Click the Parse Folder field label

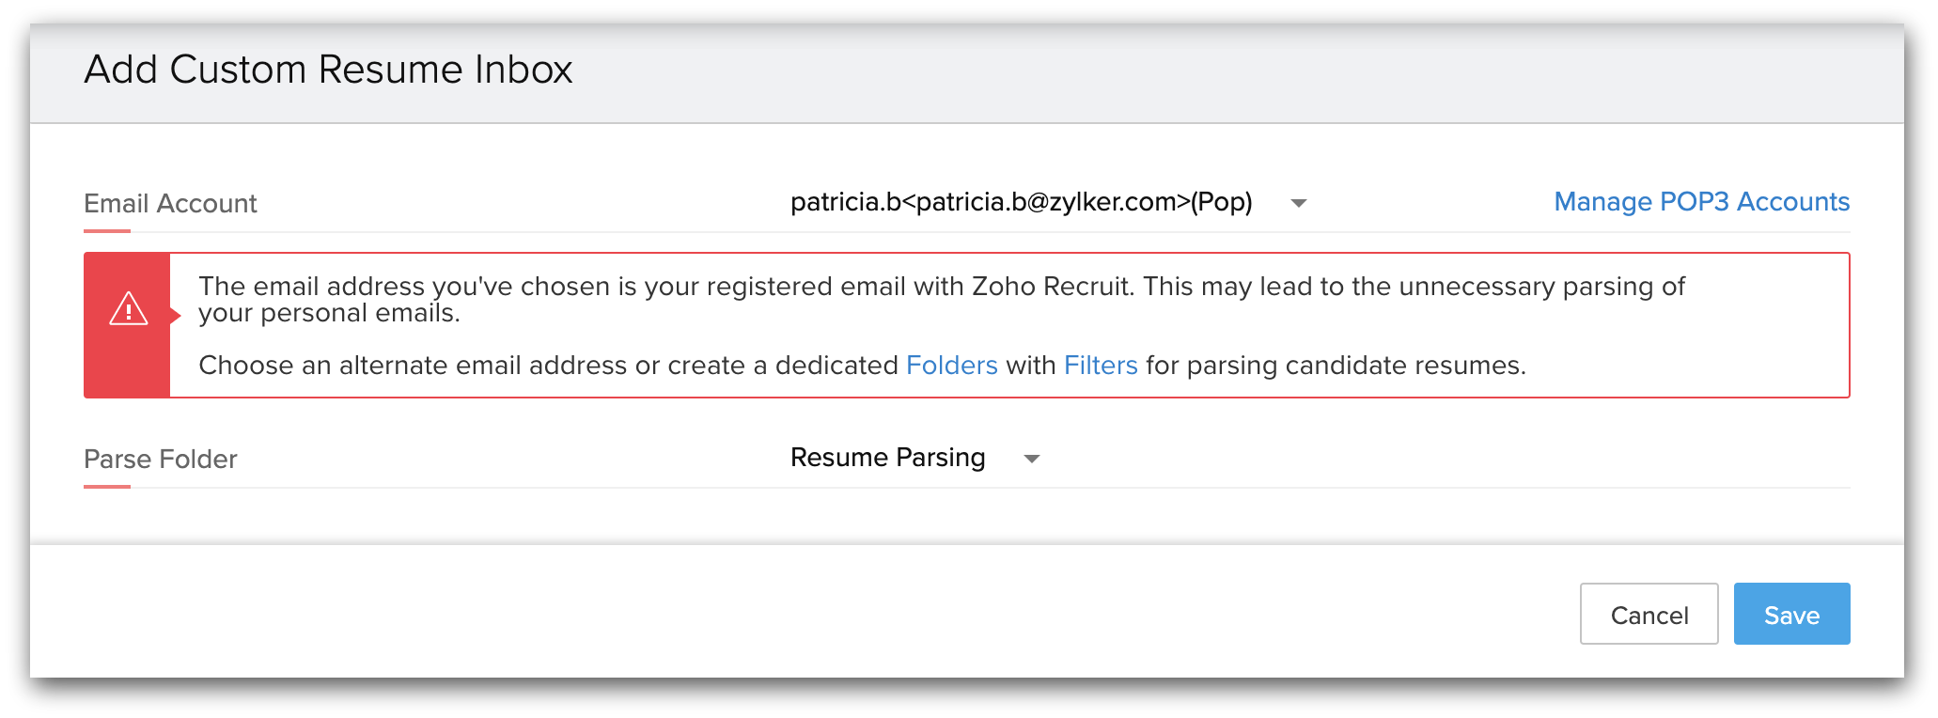[161, 460]
